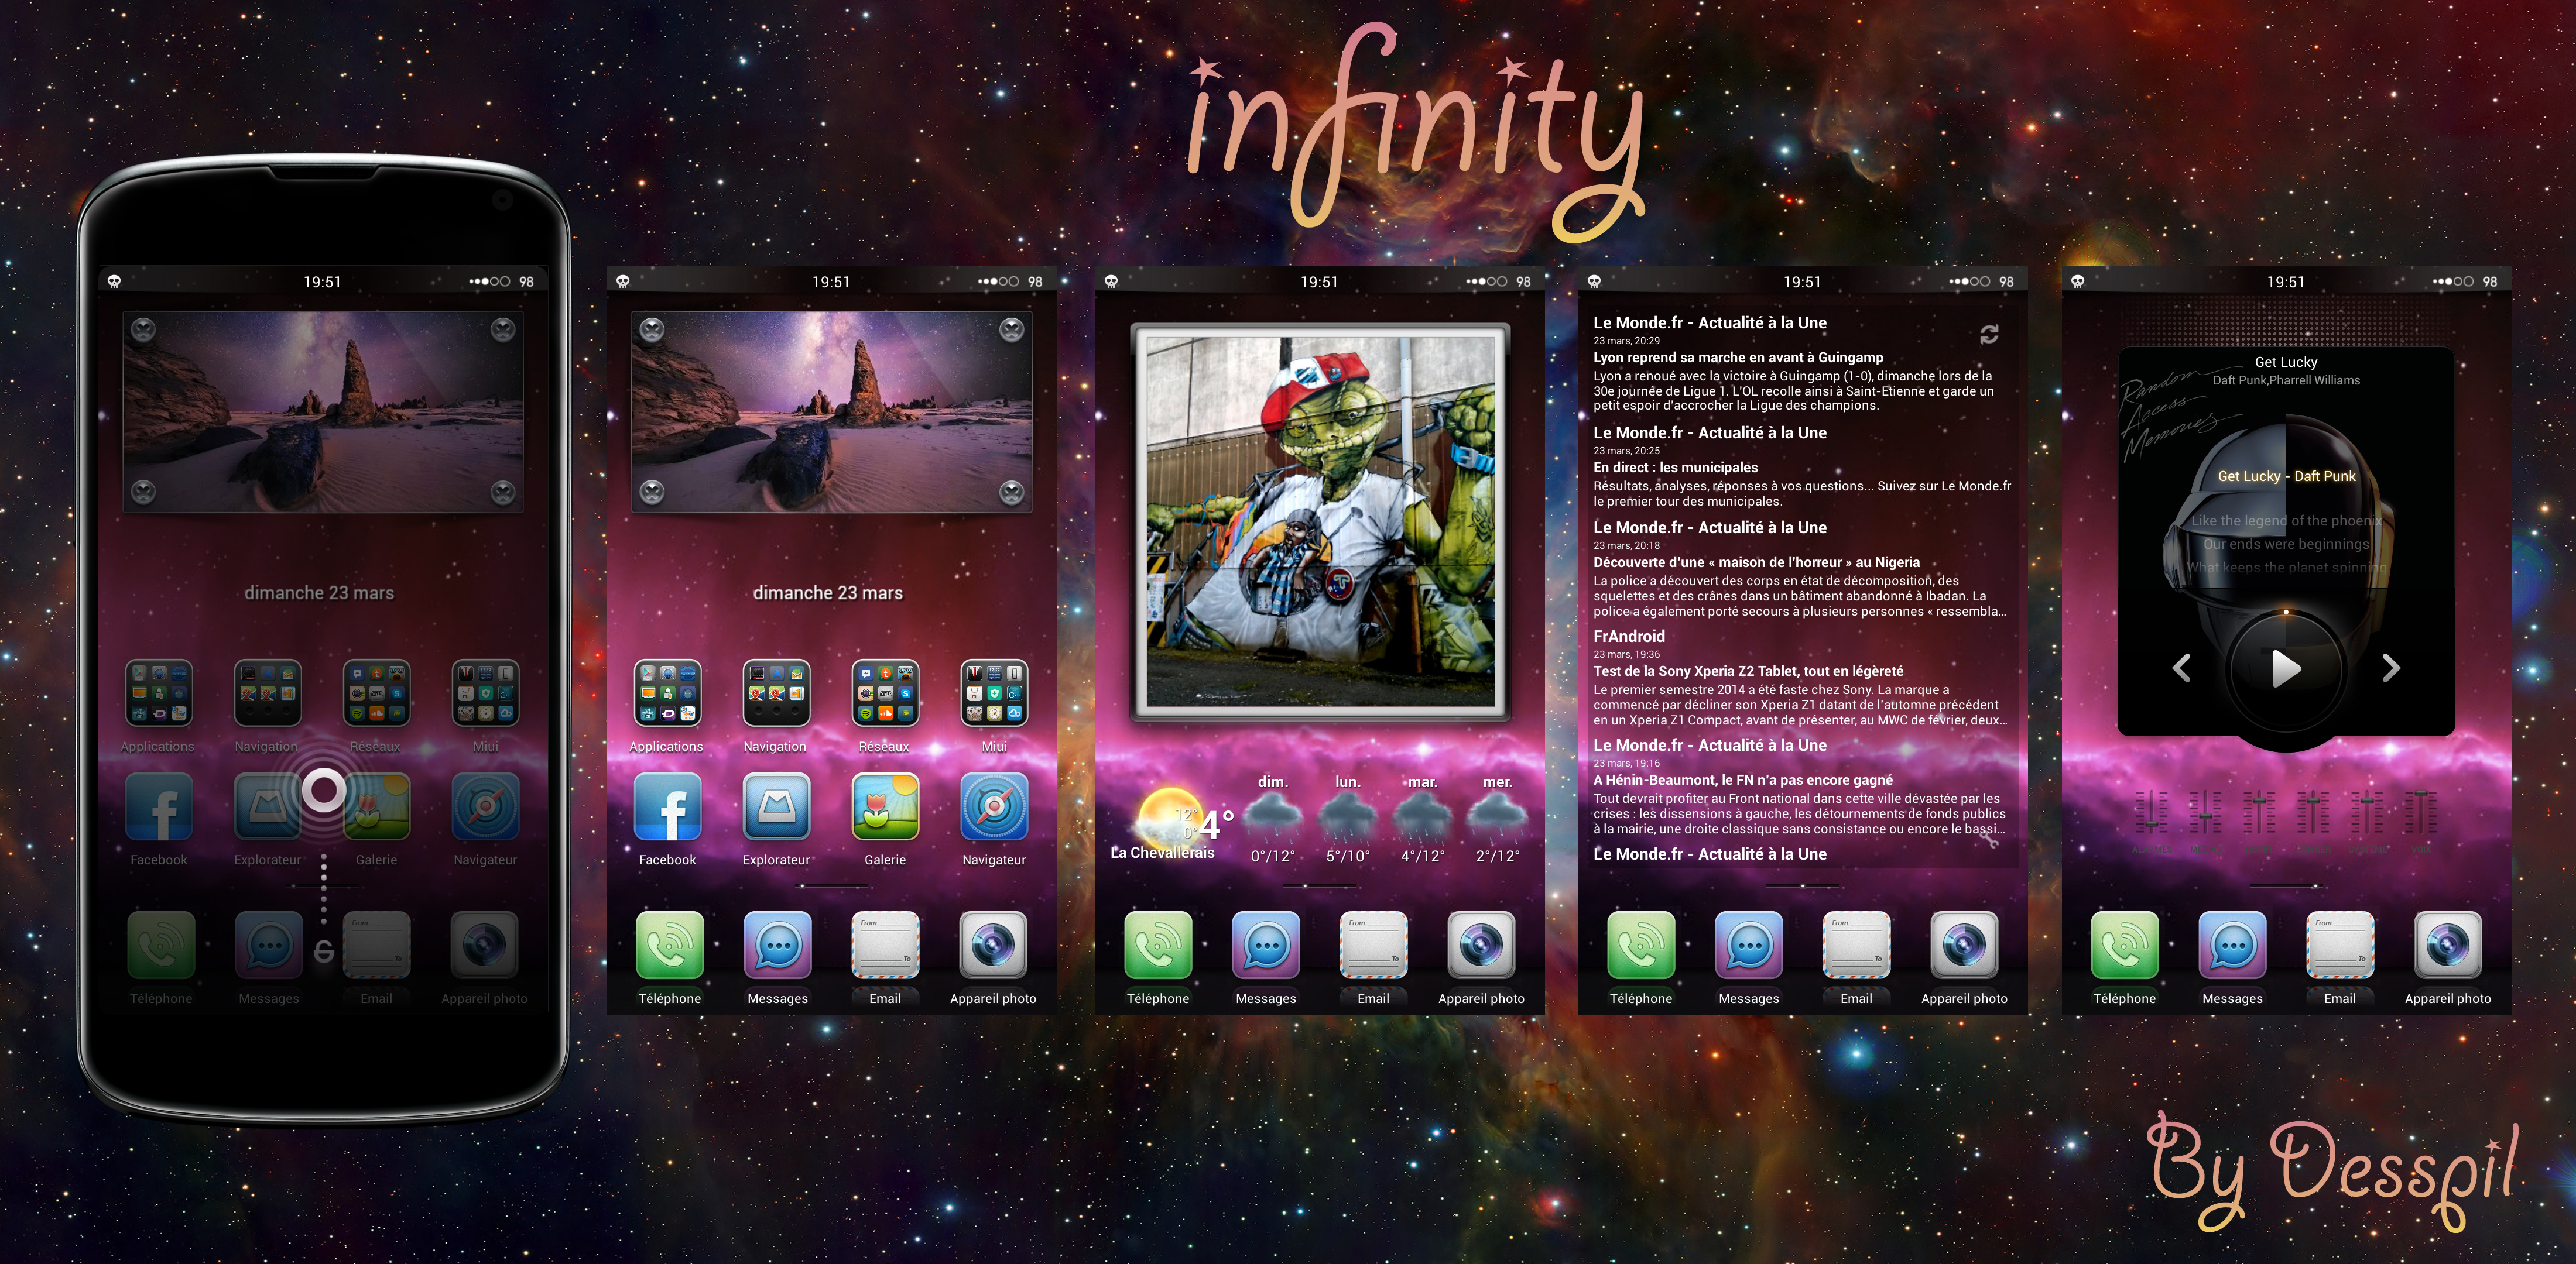Tap Messages icon on the news screen
The width and height of the screenshot is (2576, 1264).
(x=1749, y=944)
